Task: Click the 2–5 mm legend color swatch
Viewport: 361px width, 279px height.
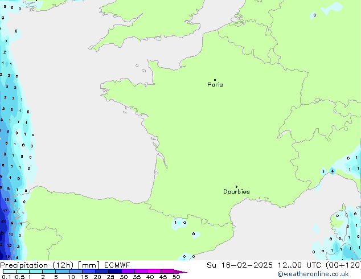Action: [x=49, y=272]
